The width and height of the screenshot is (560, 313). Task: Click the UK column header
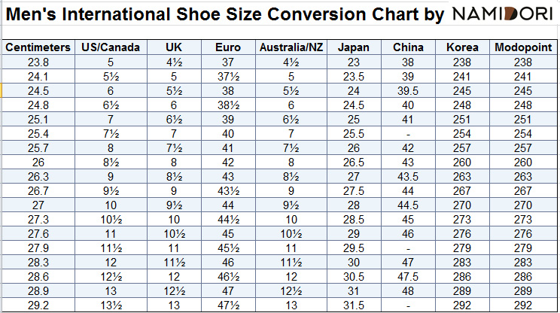[x=174, y=47]
